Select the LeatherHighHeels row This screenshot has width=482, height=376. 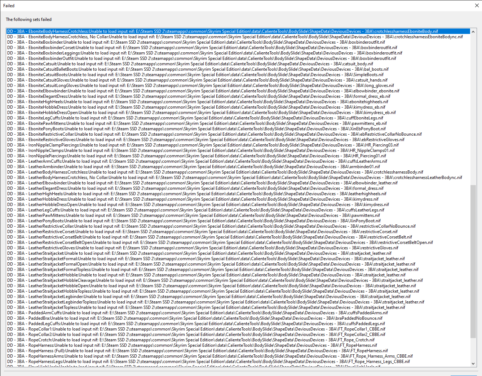pos(238,194)
